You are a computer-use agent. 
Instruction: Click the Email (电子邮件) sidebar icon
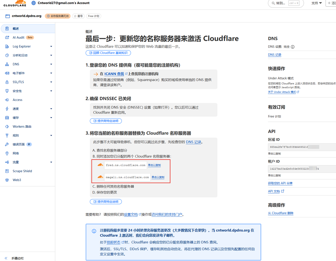click(x=7, y=73)
